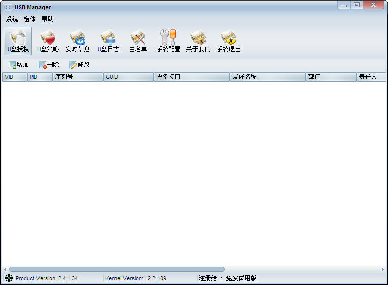Open the U盘策略 policy icon
This screenshot has height=285, width=388.
[48, 40]
